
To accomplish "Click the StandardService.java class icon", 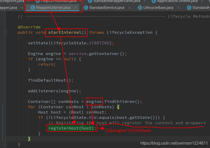I will click(86, 8).
